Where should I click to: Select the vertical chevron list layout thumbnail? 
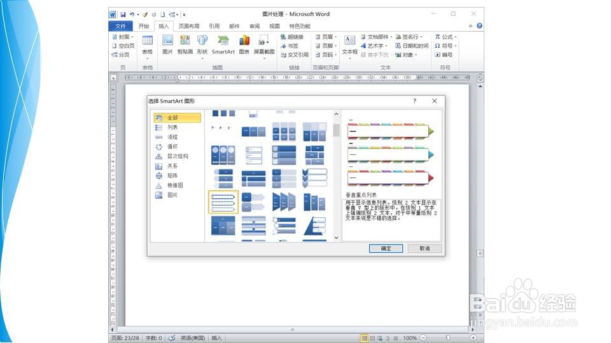(x=314, y=178)
